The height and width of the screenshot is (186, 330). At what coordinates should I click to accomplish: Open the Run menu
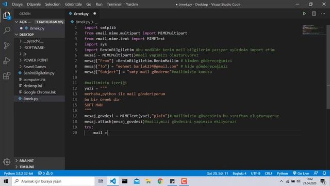click(99, 4)
